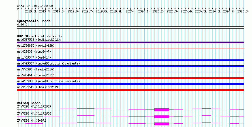
Task: Click the 2320.8k ruler position
Action: point(243,11)
